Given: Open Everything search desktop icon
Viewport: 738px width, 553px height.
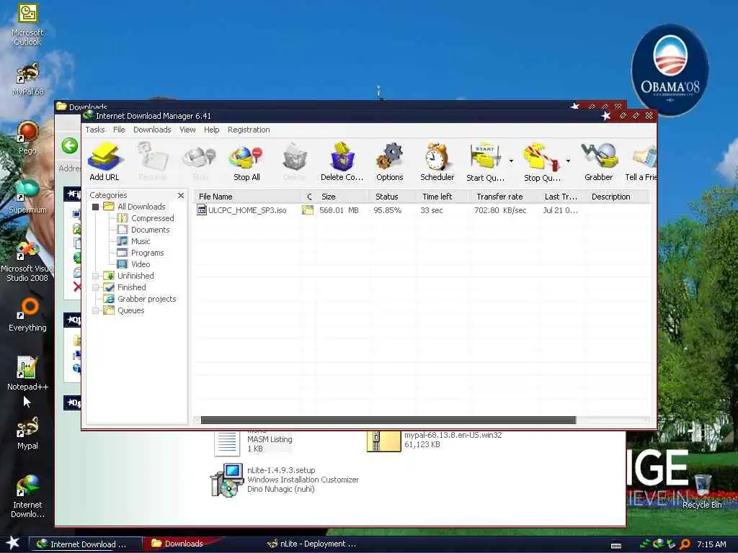Looking at the screenshot, I should (x=27, y=315).
